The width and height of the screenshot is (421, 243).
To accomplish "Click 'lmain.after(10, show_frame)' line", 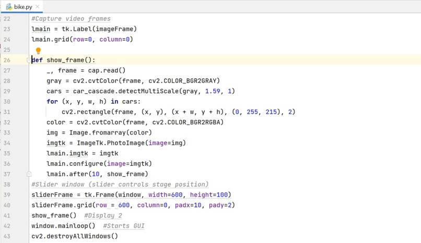I will coord(97,174).
